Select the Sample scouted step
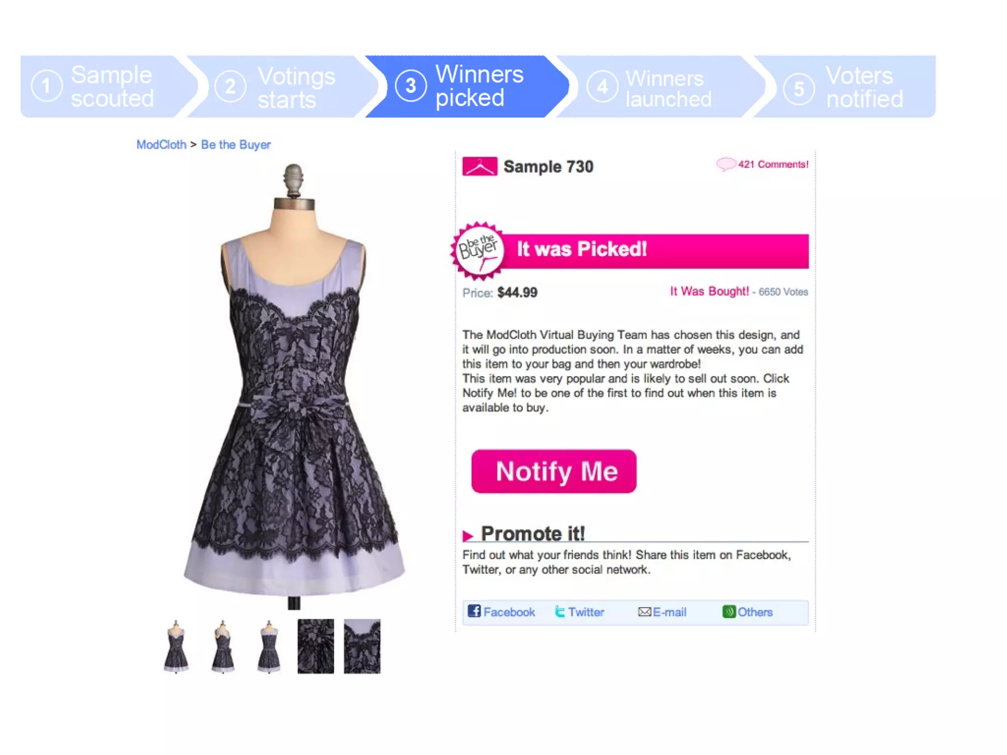1007x755 pixels. 103,86
